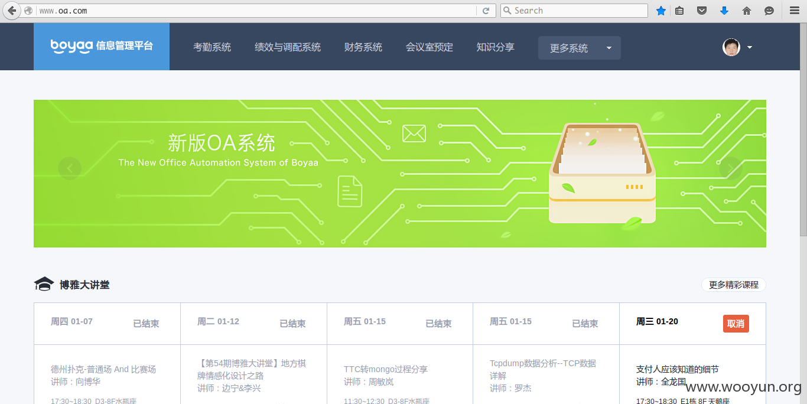Screen dimensions: 807x404
Task: Click the user avatar picture
Action: tap(731, 47)
